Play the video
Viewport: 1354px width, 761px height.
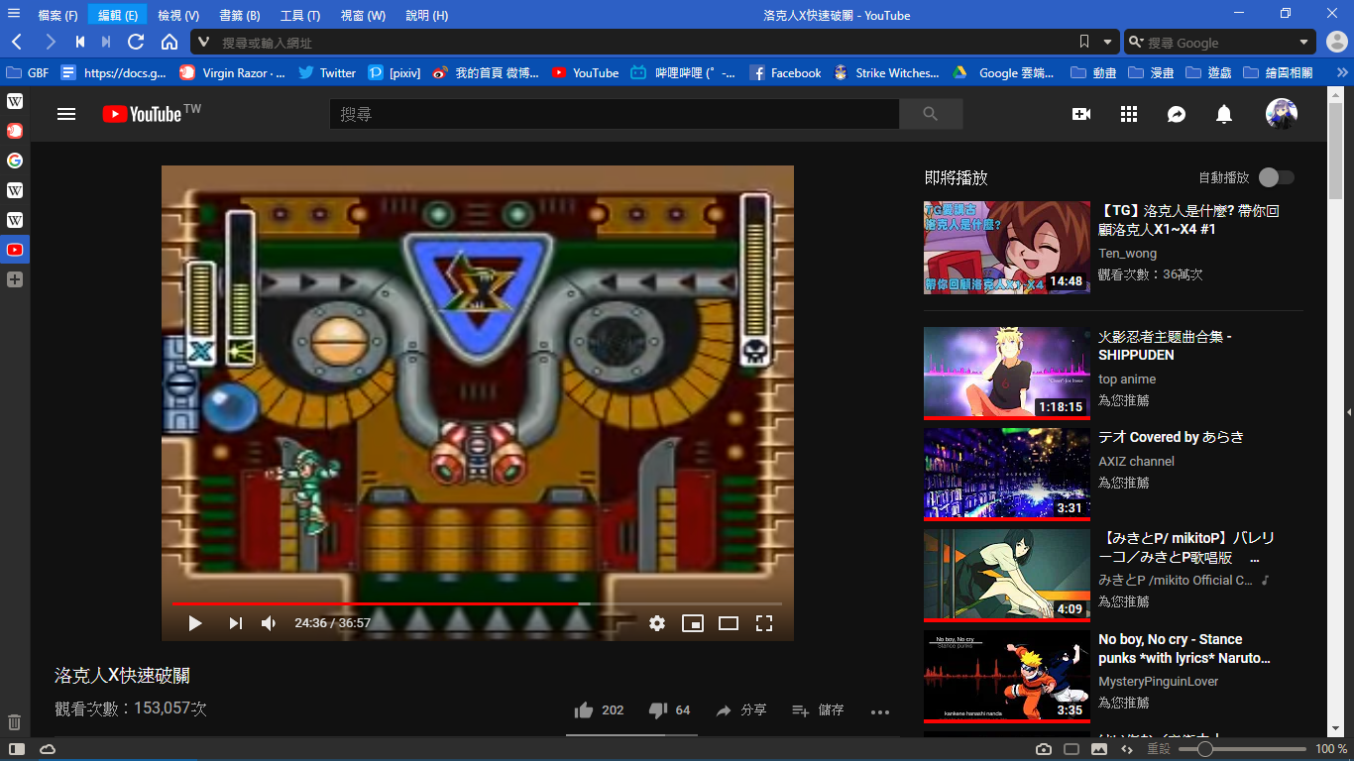(195, 623)
